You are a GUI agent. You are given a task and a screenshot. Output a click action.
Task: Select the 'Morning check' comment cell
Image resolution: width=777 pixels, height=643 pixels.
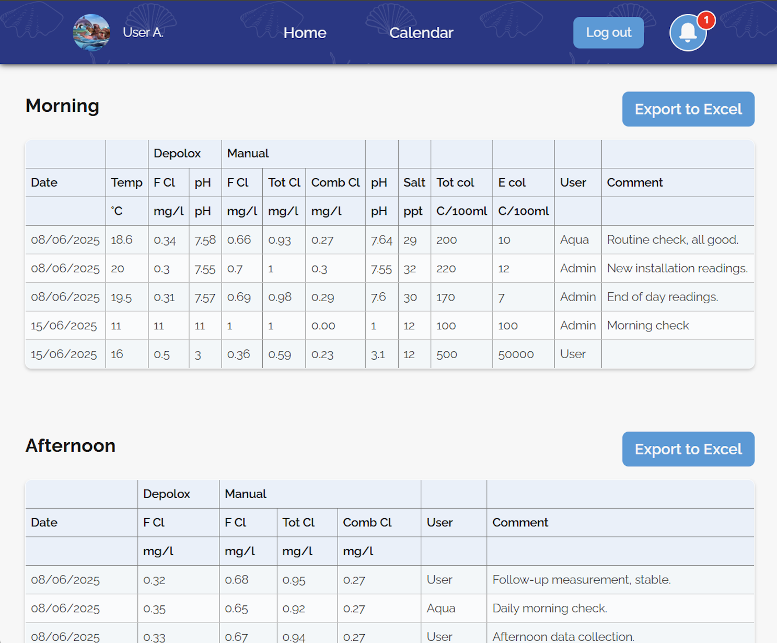click(x=648, y=326)
